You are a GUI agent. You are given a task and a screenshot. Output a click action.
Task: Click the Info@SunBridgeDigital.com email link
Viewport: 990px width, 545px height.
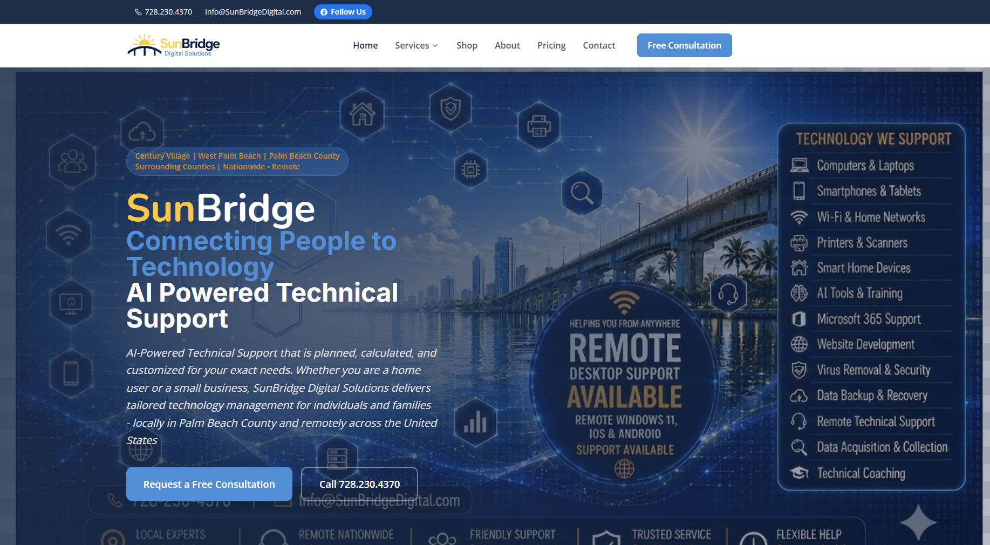[x=253, y=12]
